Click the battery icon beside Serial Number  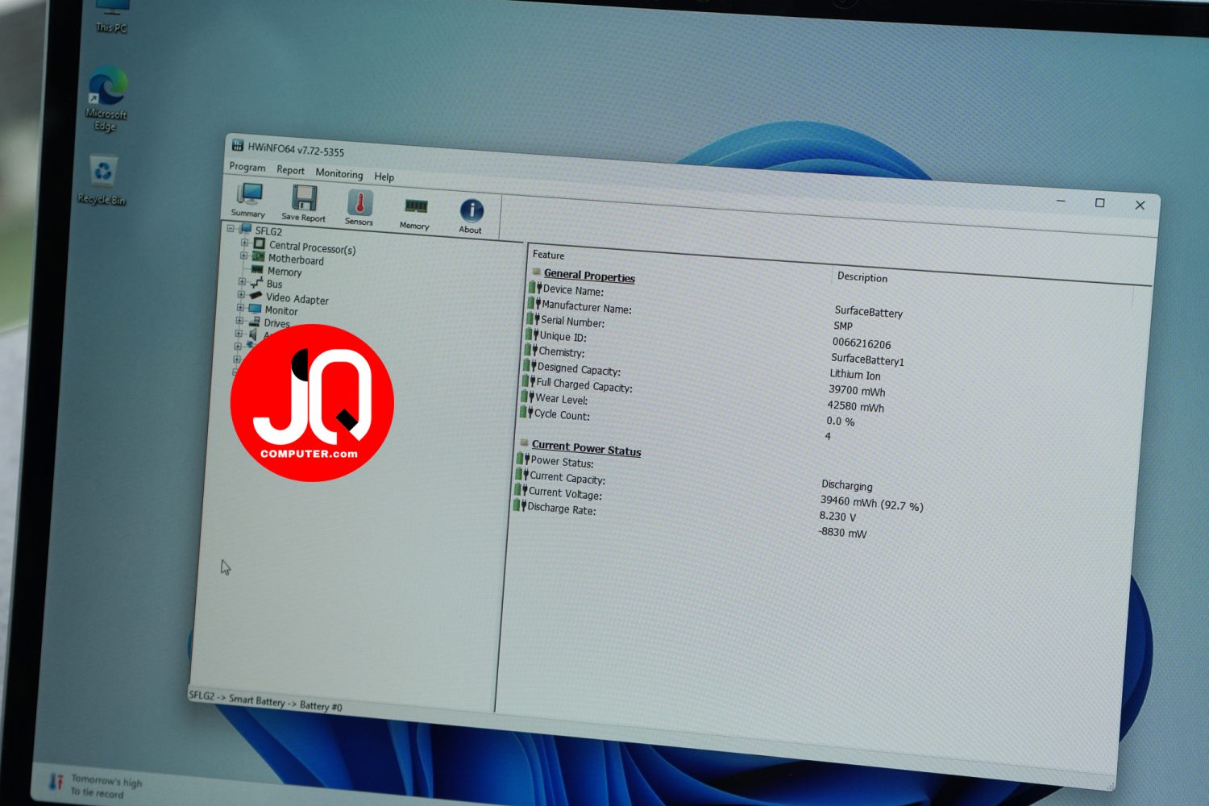533,318
